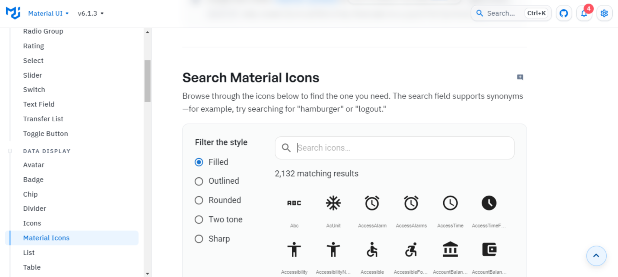Enable the Two tone icon style
Viewport: 618px width, 277px height.
pyautogui.click(x=199, y=219)
